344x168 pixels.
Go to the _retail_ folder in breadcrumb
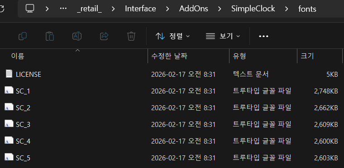pyautogui.click(x=89, y=9)
